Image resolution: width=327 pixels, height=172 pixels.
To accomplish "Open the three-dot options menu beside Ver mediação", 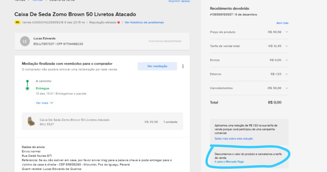I will coord(183,66).
